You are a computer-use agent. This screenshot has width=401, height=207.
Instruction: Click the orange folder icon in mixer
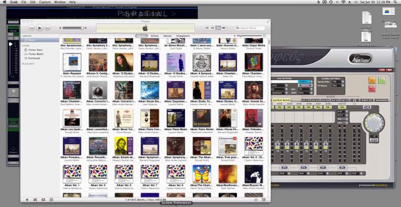tap(372, 80)
